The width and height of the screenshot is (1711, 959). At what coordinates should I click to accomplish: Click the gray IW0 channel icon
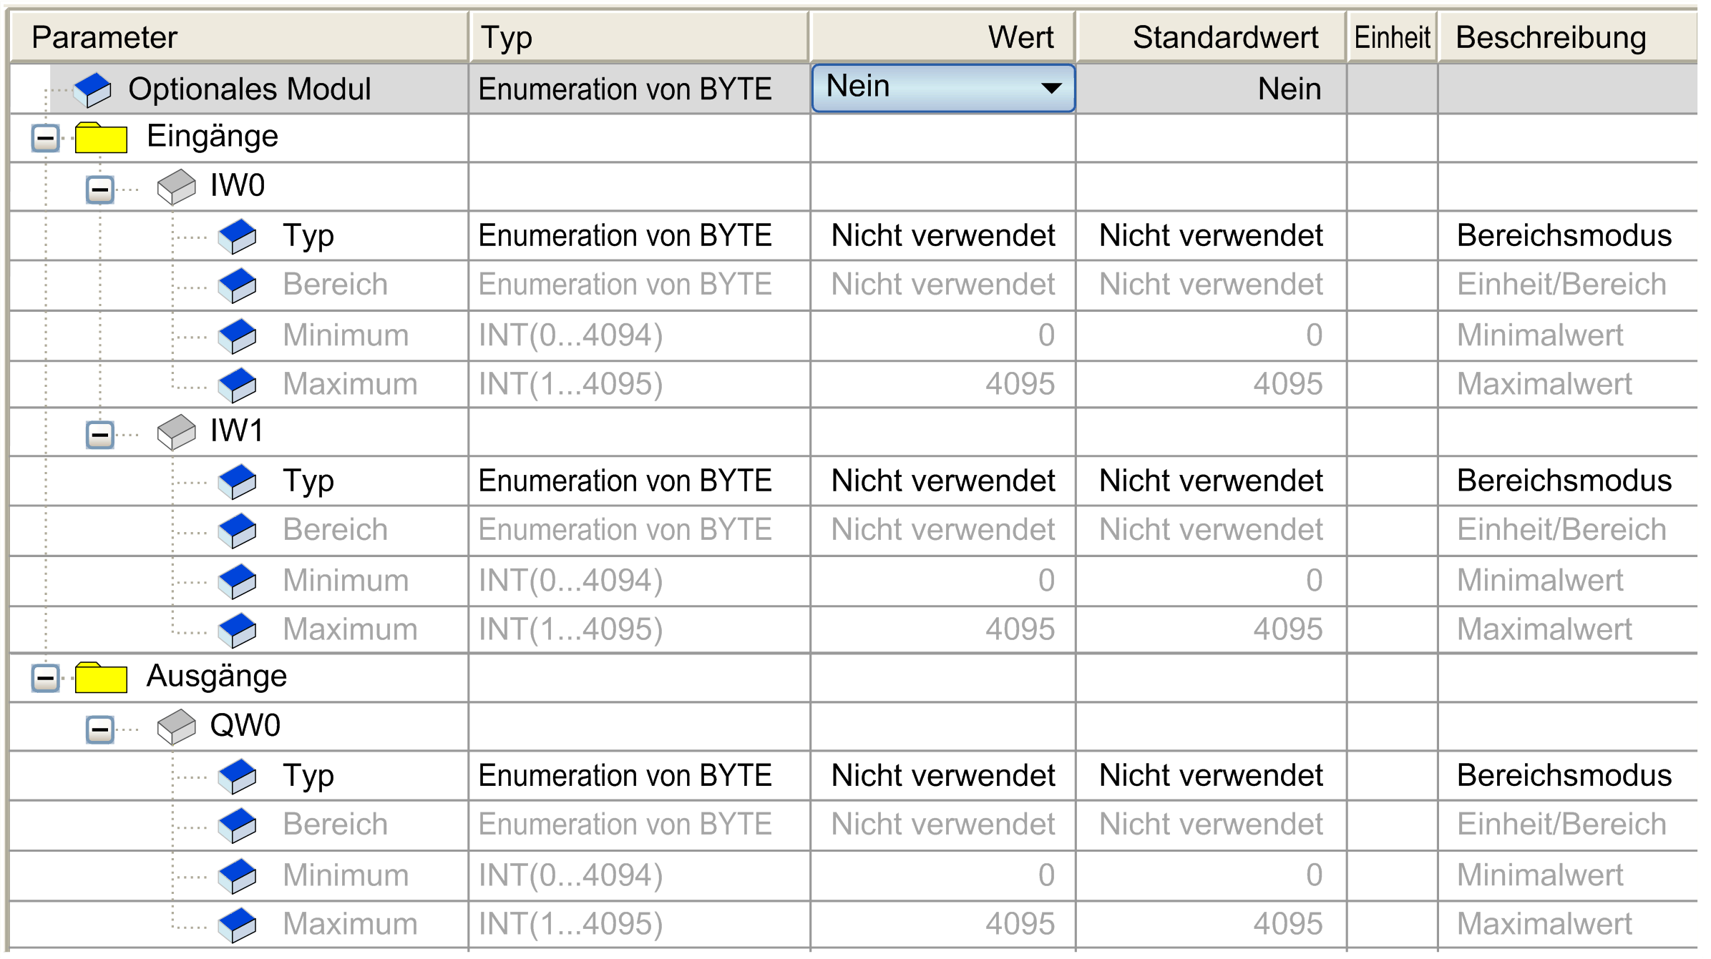pyautogui.click(x=176, y=187)
